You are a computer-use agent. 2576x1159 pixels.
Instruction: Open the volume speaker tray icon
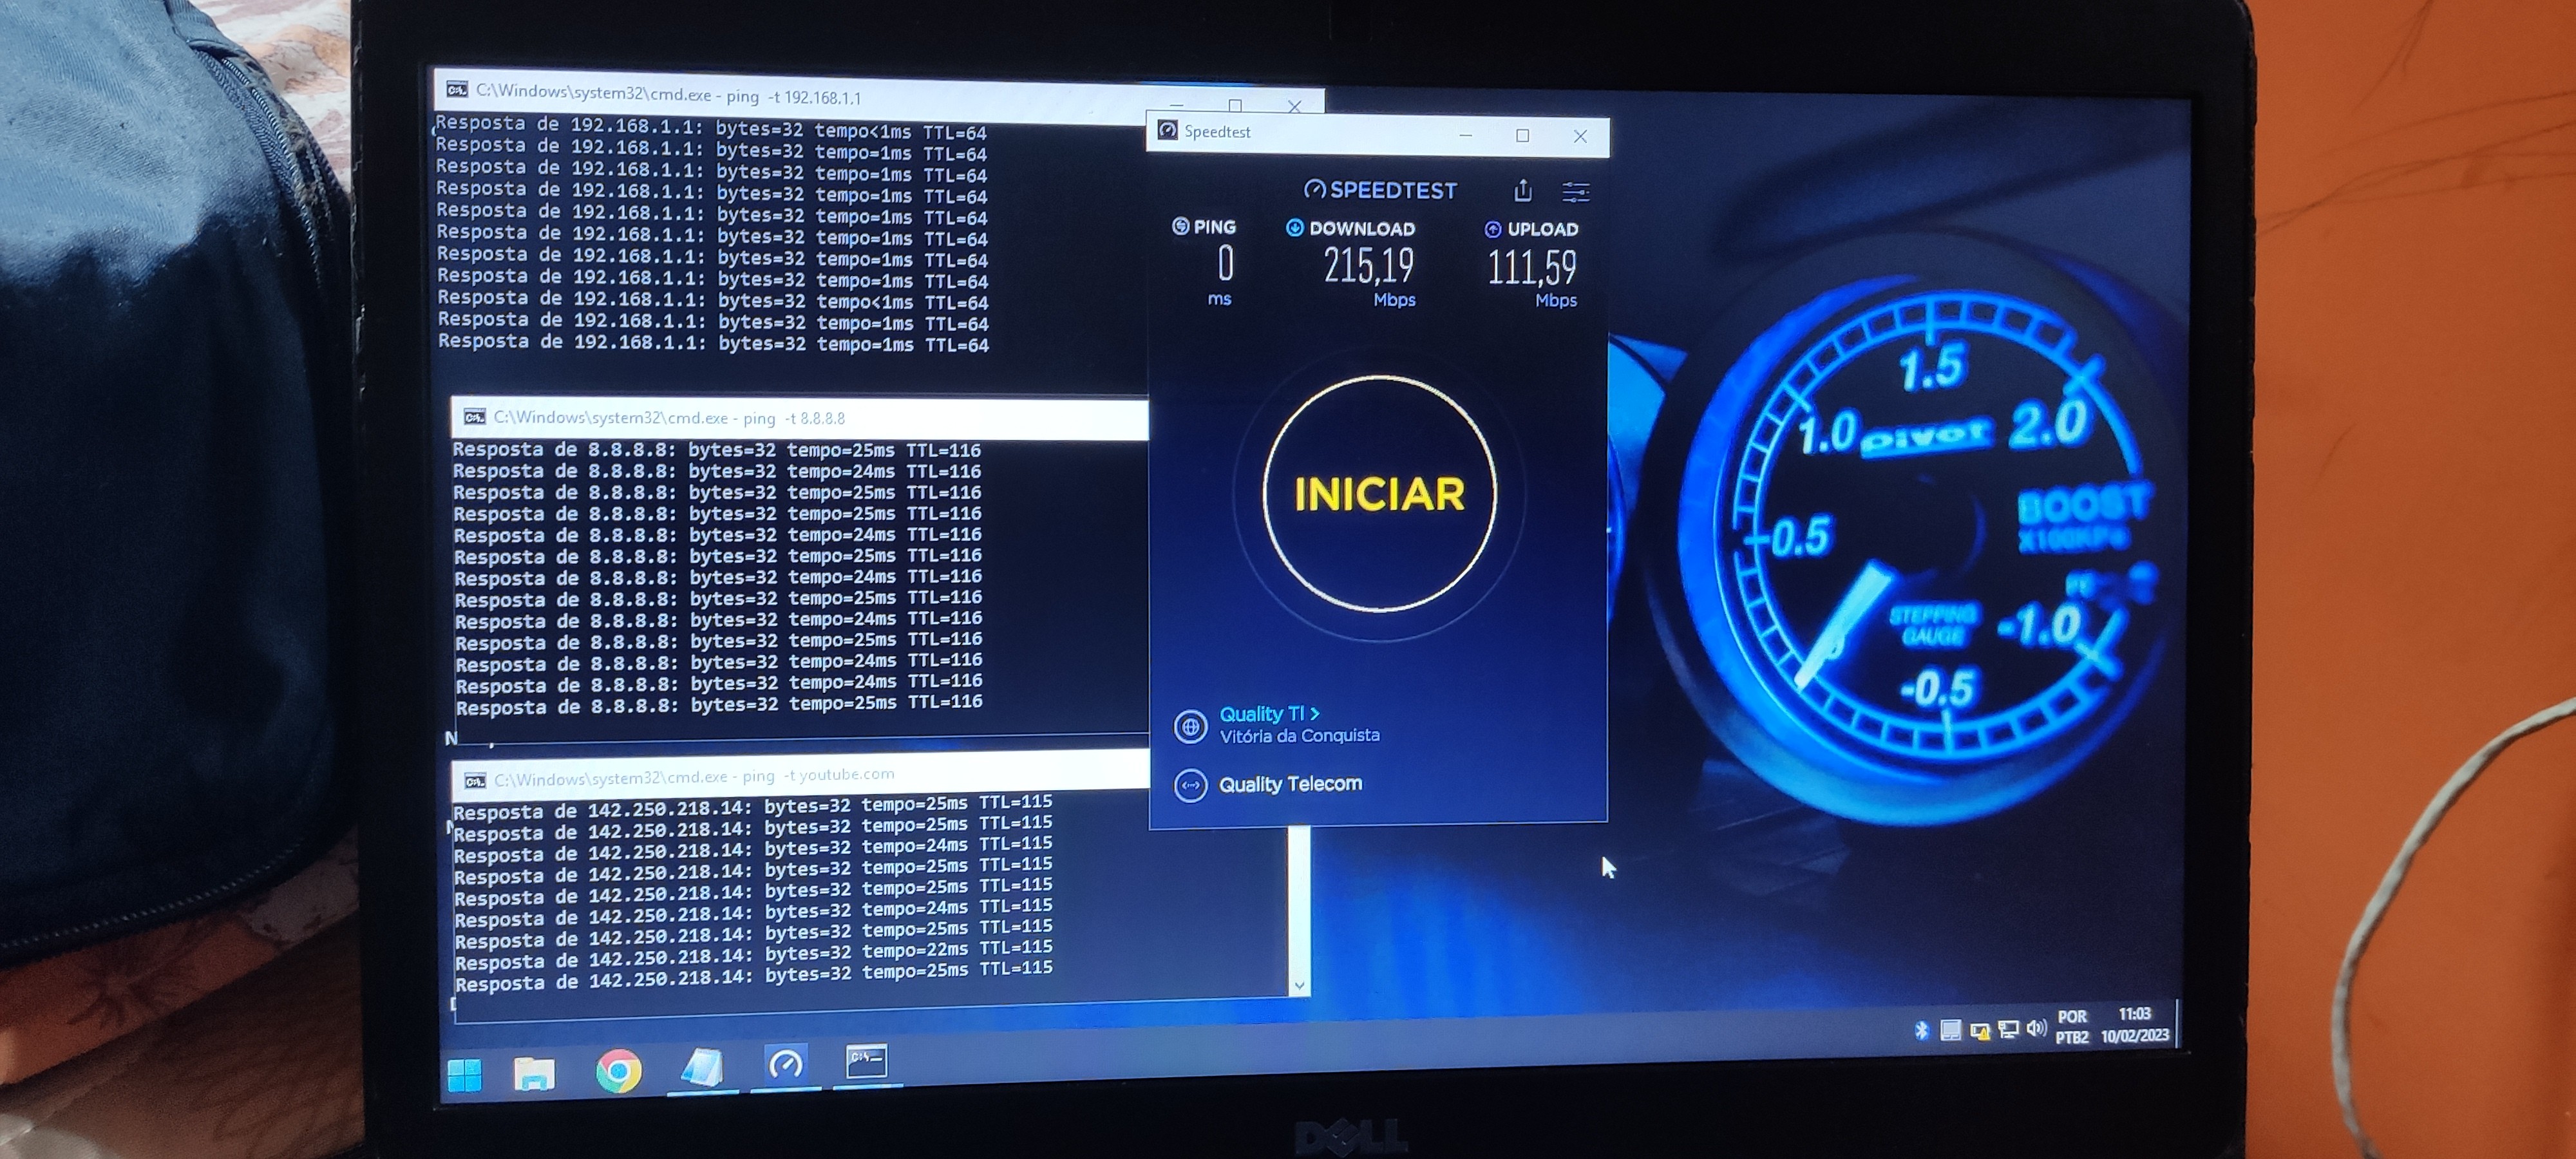tap(2036, 1028)
